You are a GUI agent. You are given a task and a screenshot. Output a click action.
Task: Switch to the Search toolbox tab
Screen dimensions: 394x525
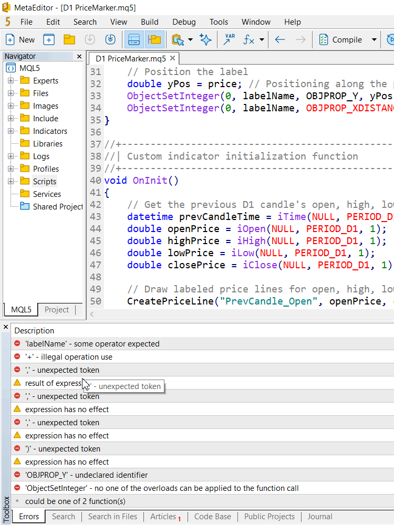[x=64, y=517]
